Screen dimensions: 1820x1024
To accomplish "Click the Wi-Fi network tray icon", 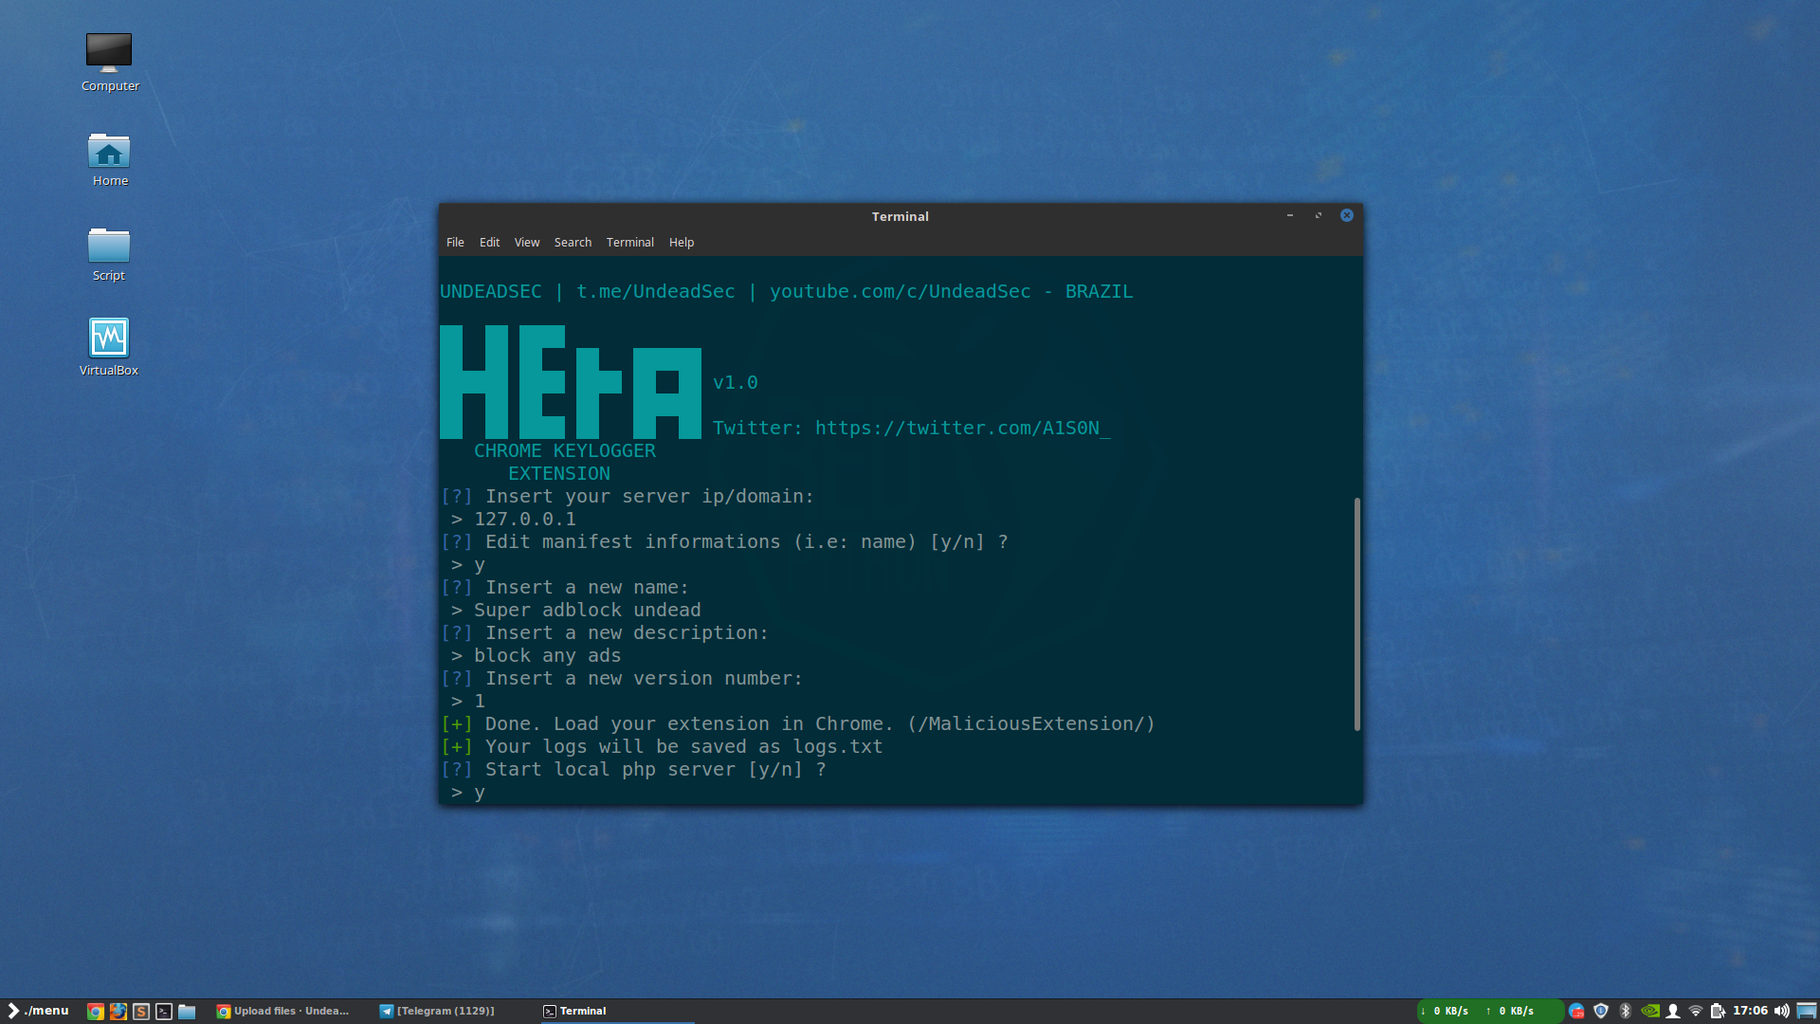I will 1696,1011.
